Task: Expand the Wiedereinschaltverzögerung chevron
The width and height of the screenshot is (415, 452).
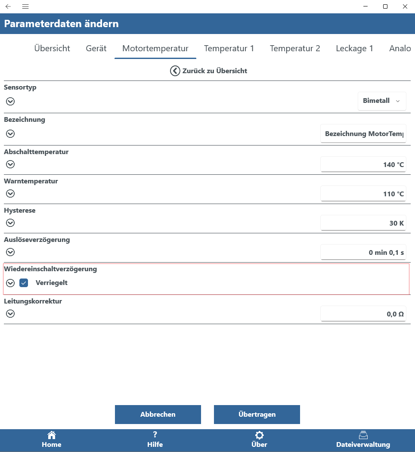Action: pyautogui.click(x=10, y=283)
